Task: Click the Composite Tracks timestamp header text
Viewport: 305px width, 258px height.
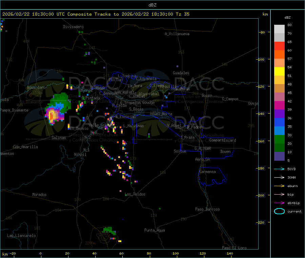Action: [96, 14]
